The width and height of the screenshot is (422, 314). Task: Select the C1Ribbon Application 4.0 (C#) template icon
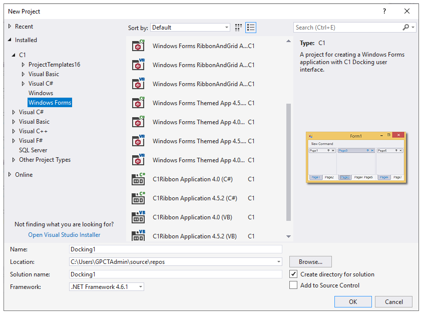tap(138, 179)
